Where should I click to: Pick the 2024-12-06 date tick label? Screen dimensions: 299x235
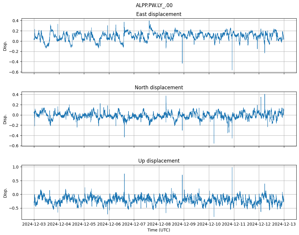pyautogui.click(x=109, y=224)
